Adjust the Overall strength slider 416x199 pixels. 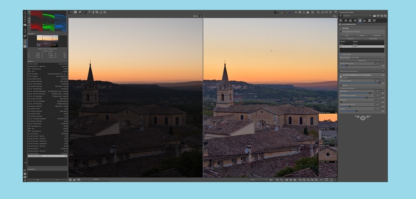[x=360, y=83]
